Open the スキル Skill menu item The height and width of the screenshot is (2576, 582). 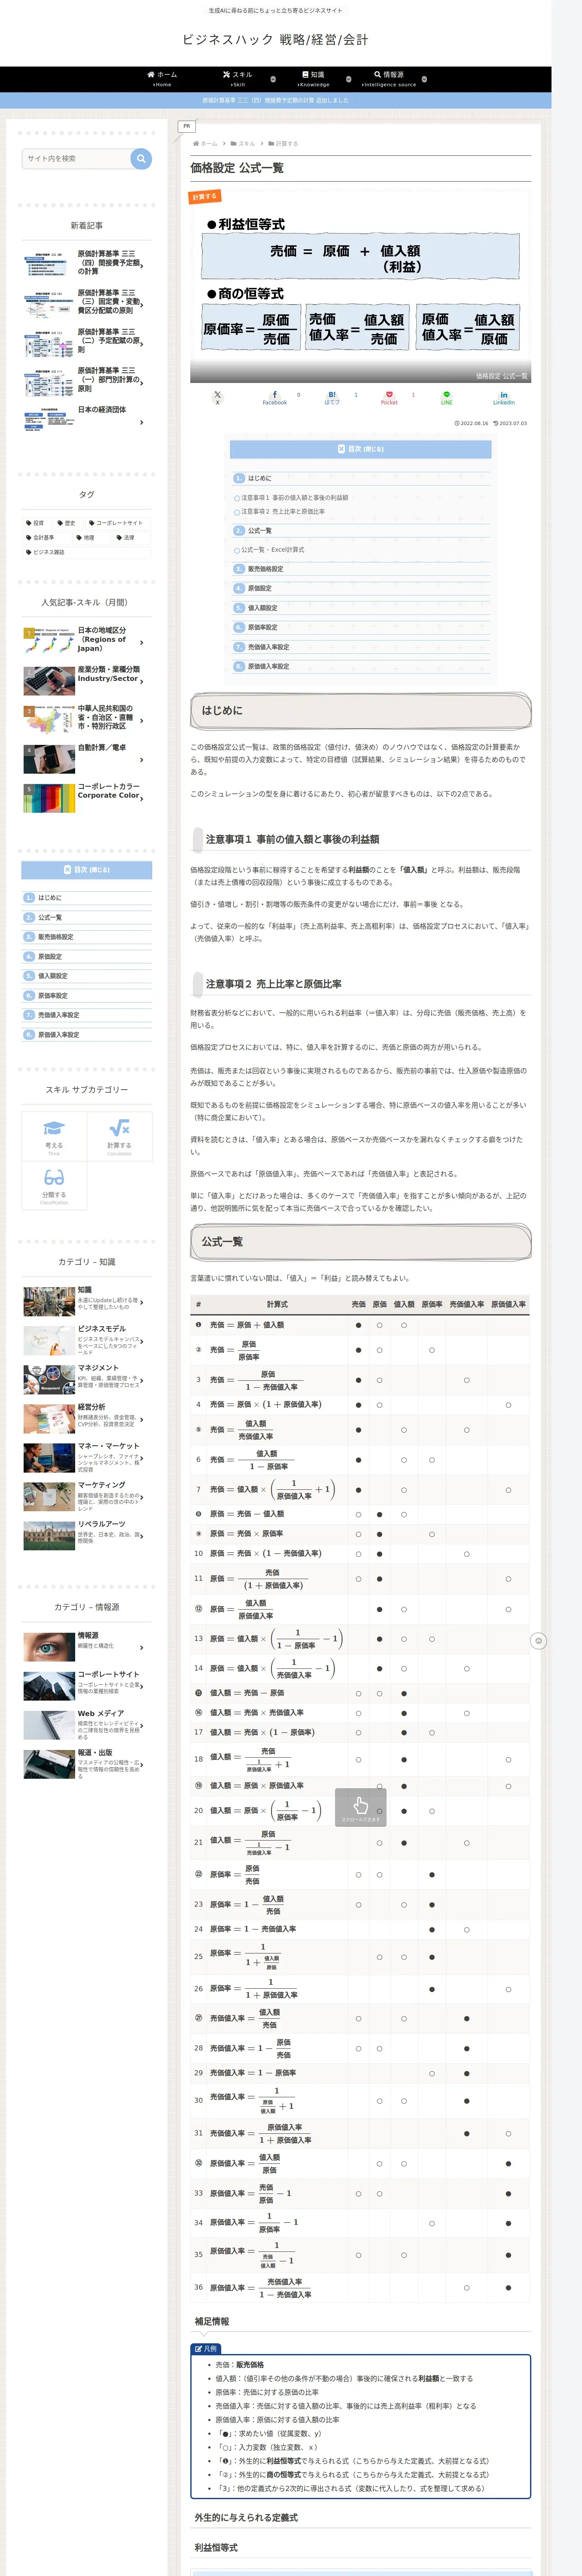[238, 79]
